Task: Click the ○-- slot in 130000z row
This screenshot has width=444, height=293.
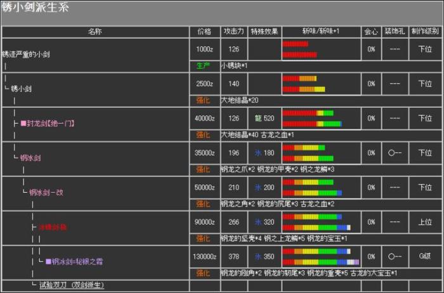Action: (x=395, y=256)
